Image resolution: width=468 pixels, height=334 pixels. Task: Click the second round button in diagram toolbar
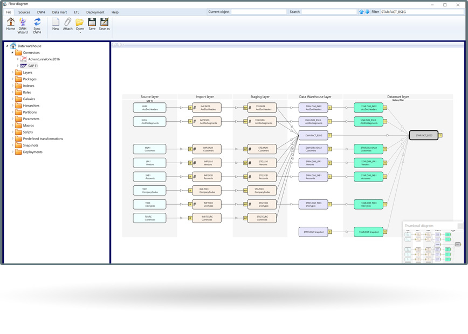(x=119, y=45)
